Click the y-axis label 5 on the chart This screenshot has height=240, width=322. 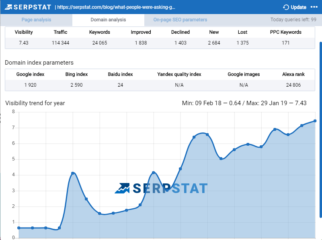point(13,159)
